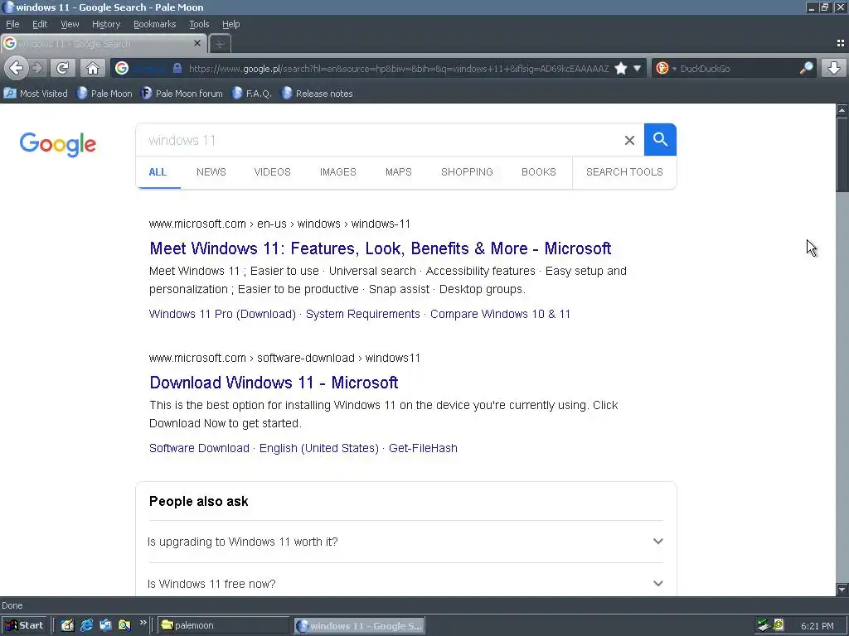The height and width of the screenshot is (636, 849).
Task: Open the Pale Moon forum bookmark
Action: pos(182,94)
